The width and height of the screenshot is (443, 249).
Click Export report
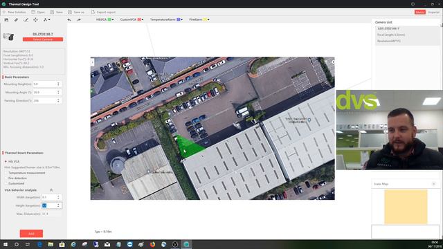pos(103,12)
